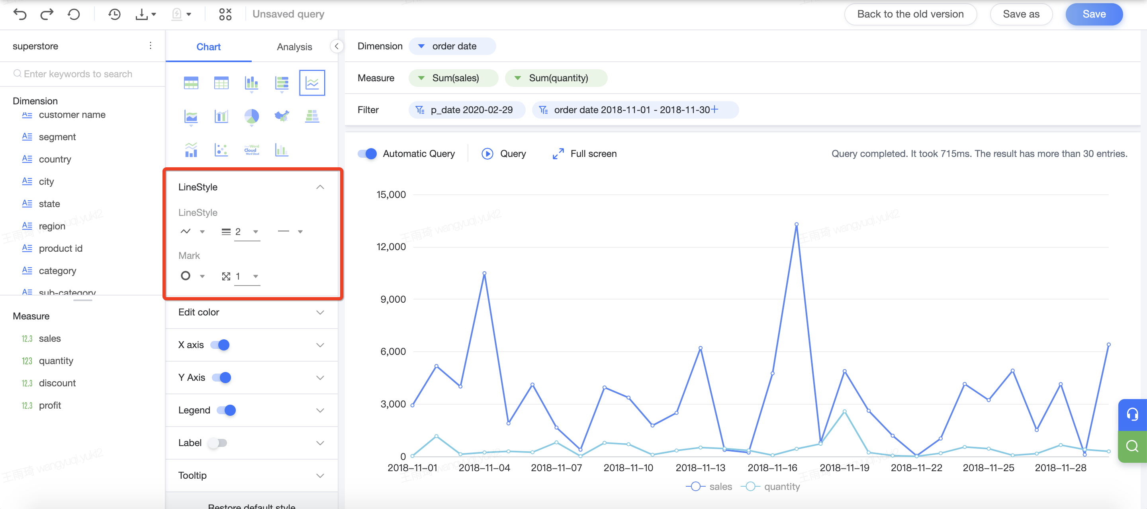The height and width of the screenshot is (509, 1147).
Task: Click Back to the old version
Action: pyautogui.click(x=910, y=14)
